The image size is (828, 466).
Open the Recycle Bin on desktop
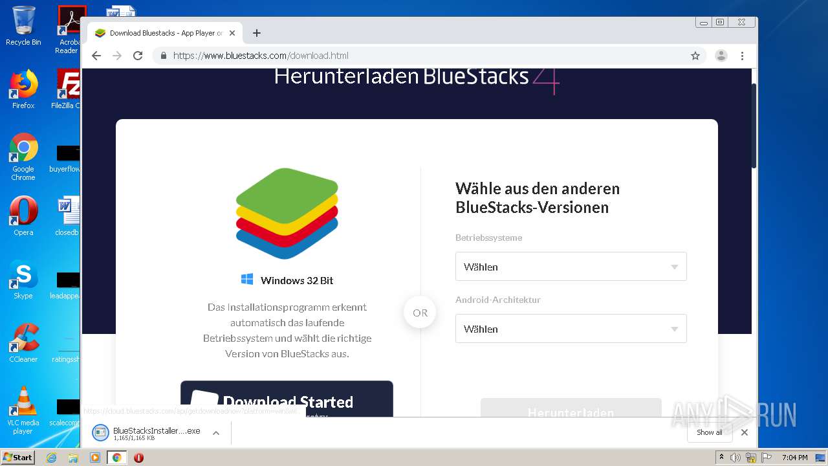[23, 26]
